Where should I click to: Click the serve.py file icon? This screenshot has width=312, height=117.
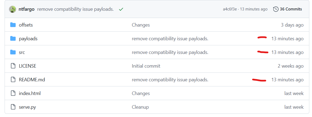click(13, 107)
